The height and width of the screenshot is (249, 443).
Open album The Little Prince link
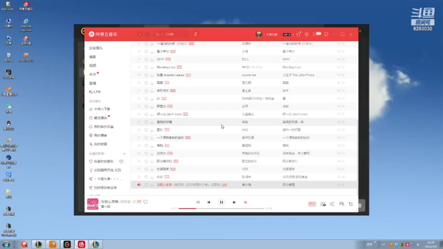(x=298, y=75)
